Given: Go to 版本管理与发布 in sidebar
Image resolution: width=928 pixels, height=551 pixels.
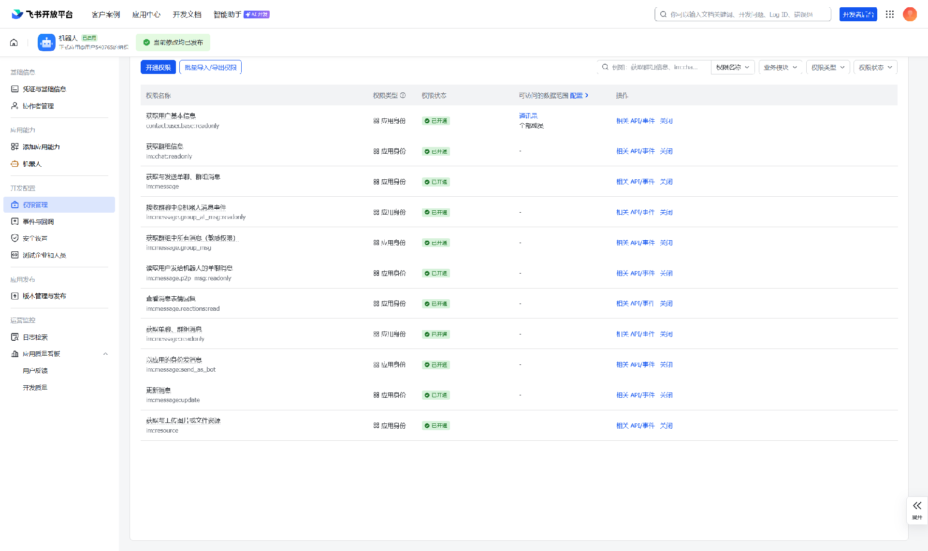Looking at the screenshot, I should tap(44, 296).
